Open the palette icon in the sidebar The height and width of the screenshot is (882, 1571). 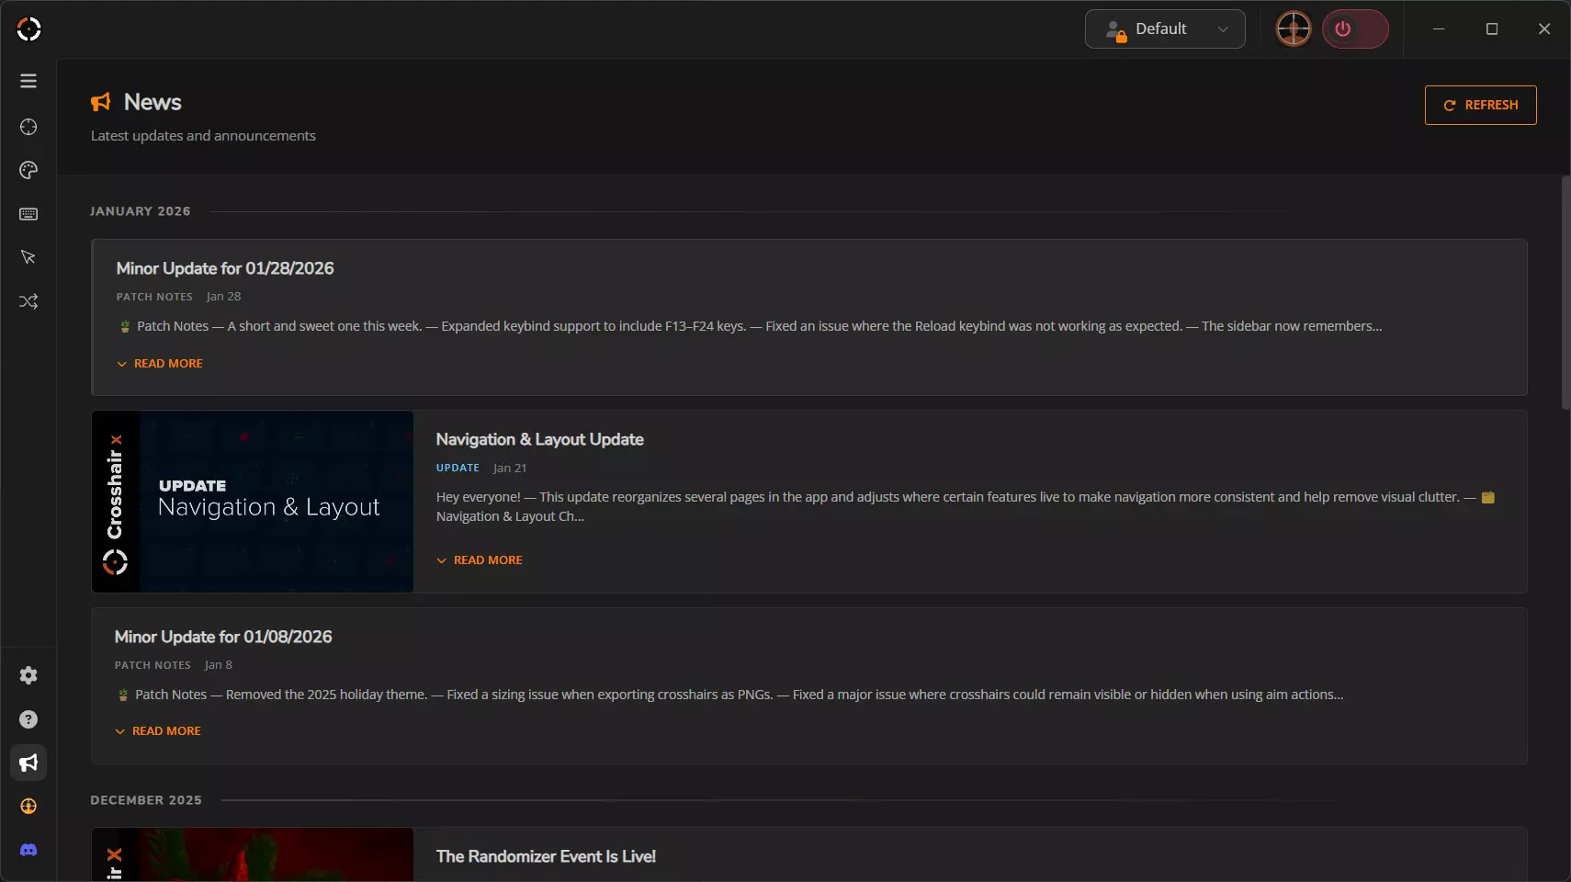(x=28, y=170)
